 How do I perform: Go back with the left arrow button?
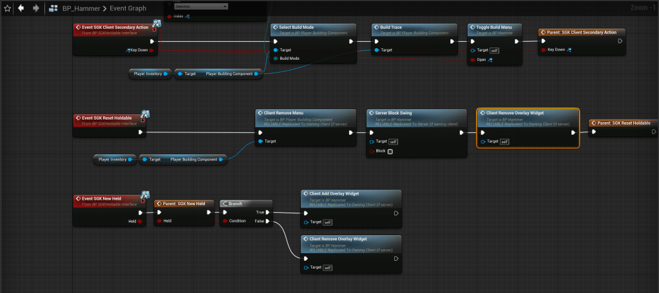[x=21, y=8]
